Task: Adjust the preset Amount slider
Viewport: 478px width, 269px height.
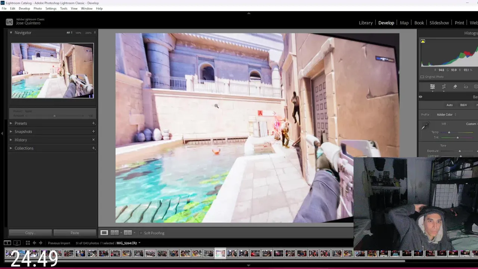Action: (55, 116)
